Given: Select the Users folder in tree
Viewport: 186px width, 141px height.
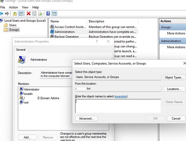Looking at the screenshot, I should pos(13,25).
